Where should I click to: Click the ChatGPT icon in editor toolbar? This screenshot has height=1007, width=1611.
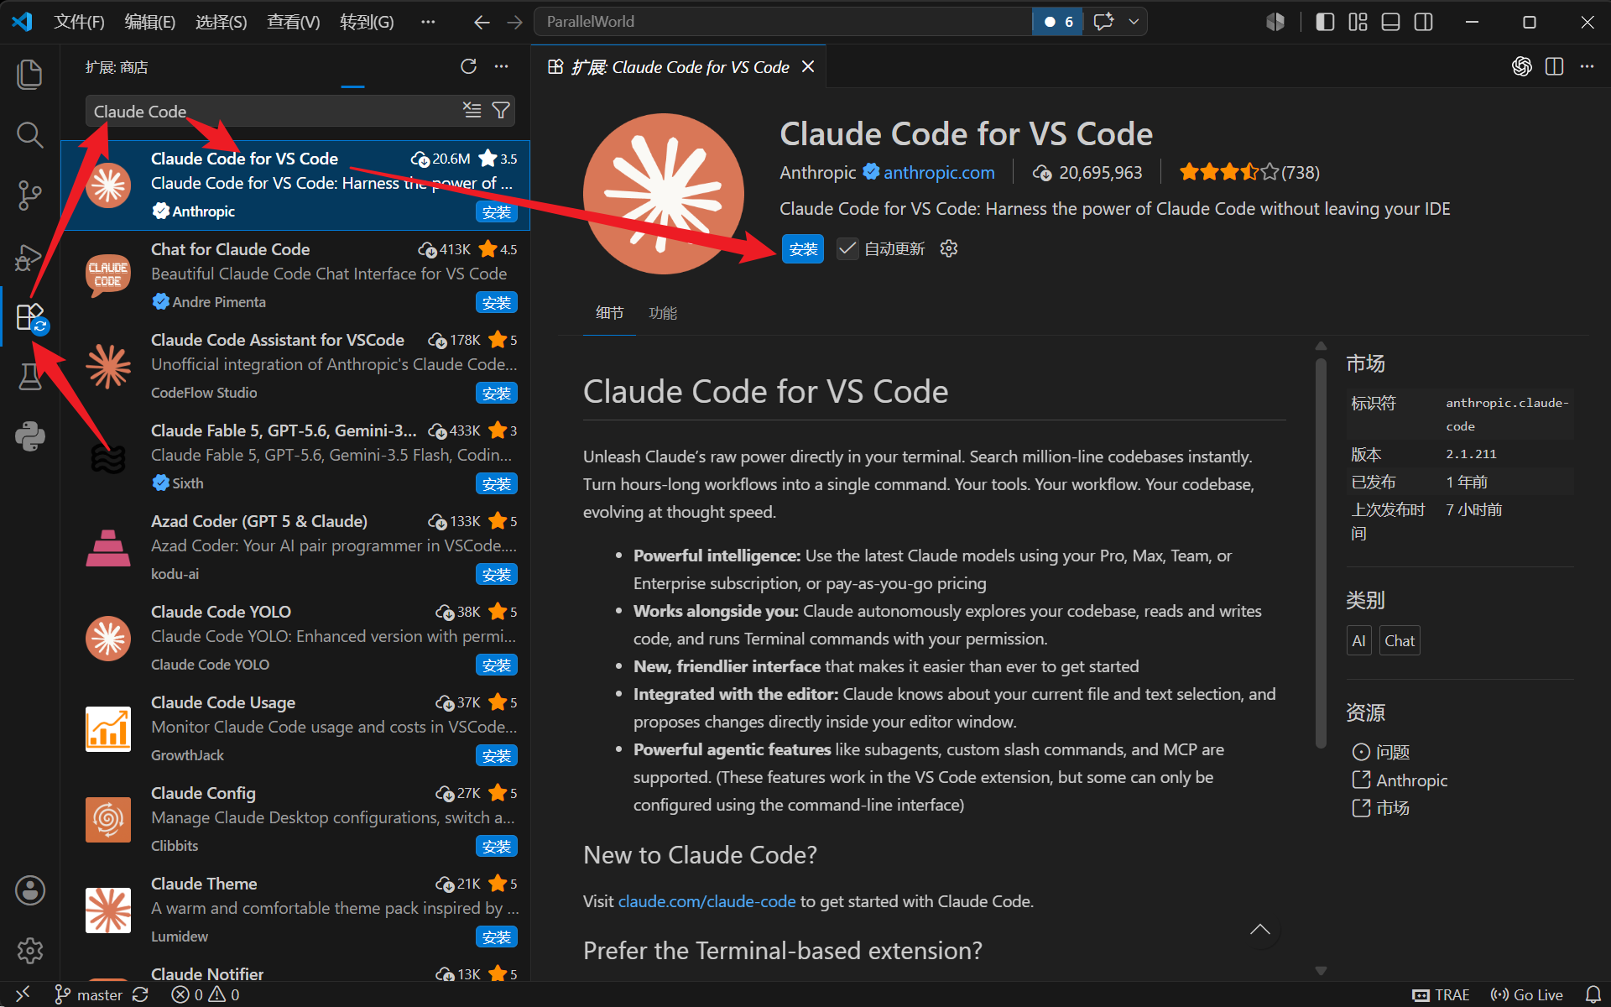pos(1522,66)
